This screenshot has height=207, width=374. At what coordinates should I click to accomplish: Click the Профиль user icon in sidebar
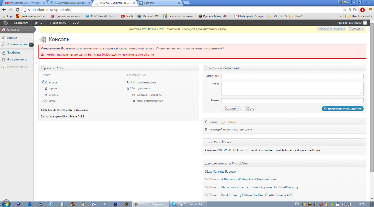pos(3,53)
